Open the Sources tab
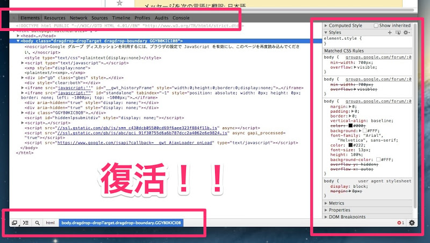Screen dimensions: 430x243 (99, 18)
